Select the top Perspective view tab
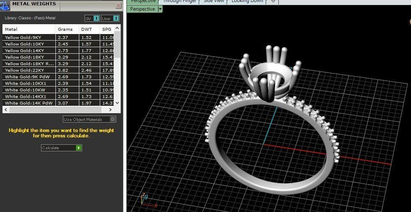The width and height of the screenshot is (411, 212). click(x=143, y=1)
